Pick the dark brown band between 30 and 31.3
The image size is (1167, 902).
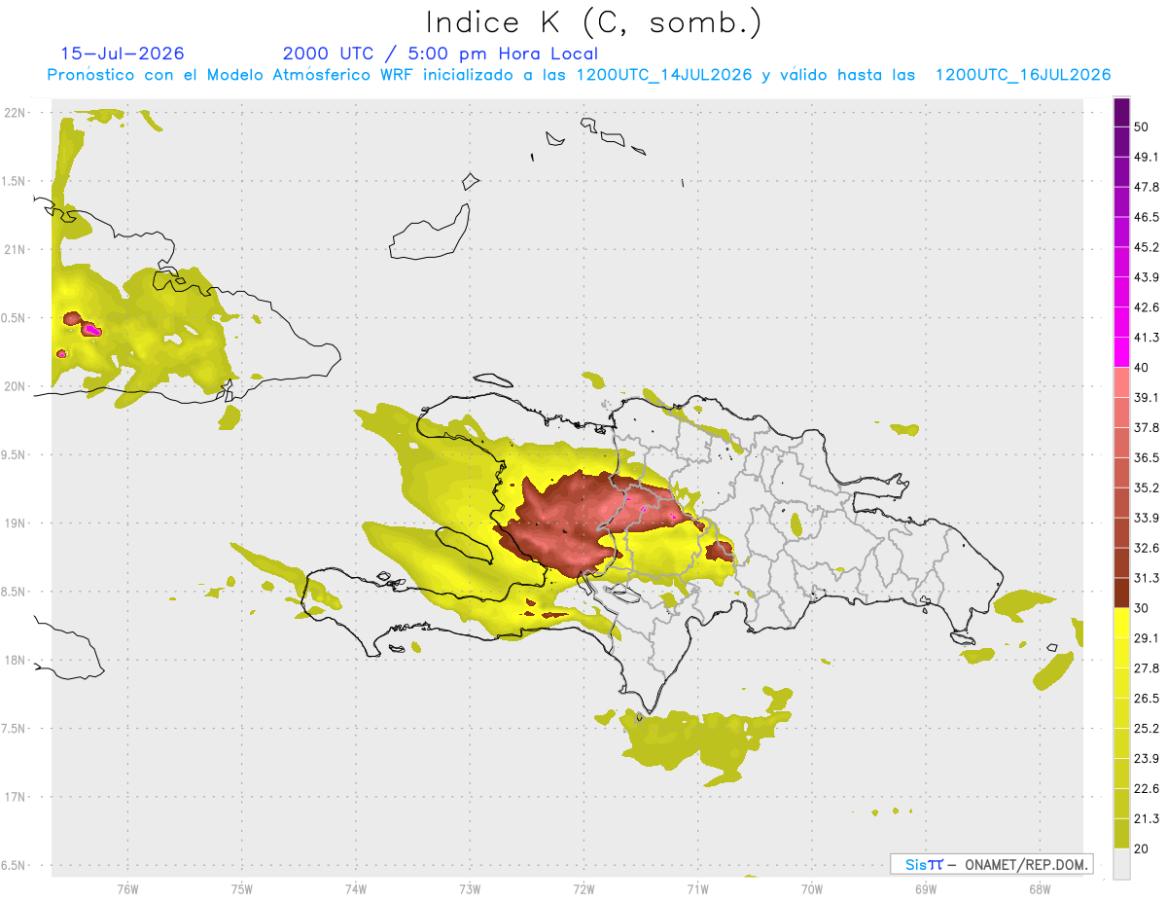(x=1121, y=593)
